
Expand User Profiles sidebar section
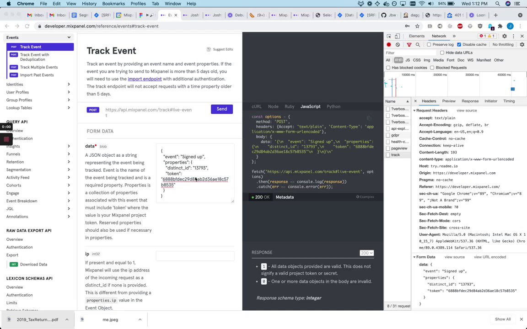point(69,92)
